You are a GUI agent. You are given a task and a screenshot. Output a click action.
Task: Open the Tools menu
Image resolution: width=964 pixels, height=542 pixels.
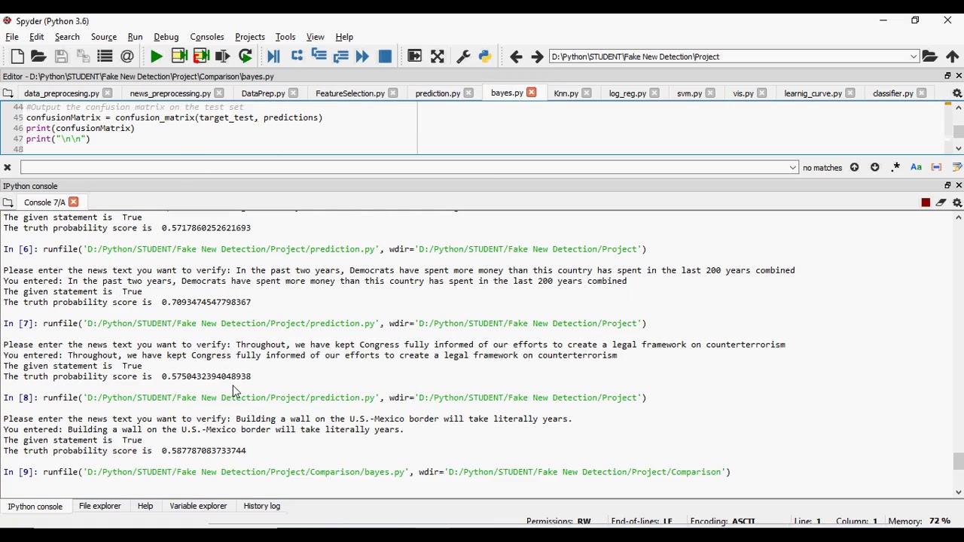[285, 37]
